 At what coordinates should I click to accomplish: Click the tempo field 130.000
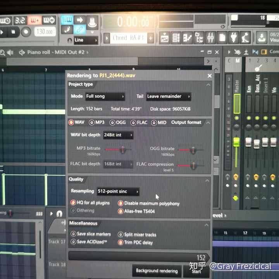coord(45,32)
